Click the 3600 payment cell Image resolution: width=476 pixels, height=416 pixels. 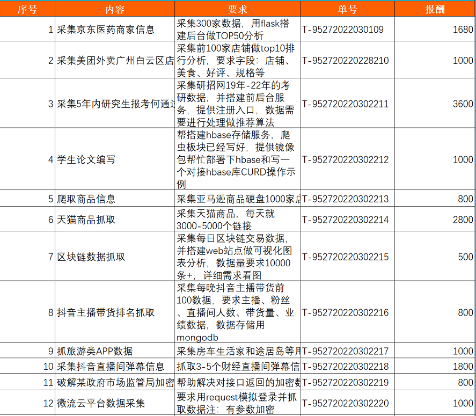tap(435, 103)
